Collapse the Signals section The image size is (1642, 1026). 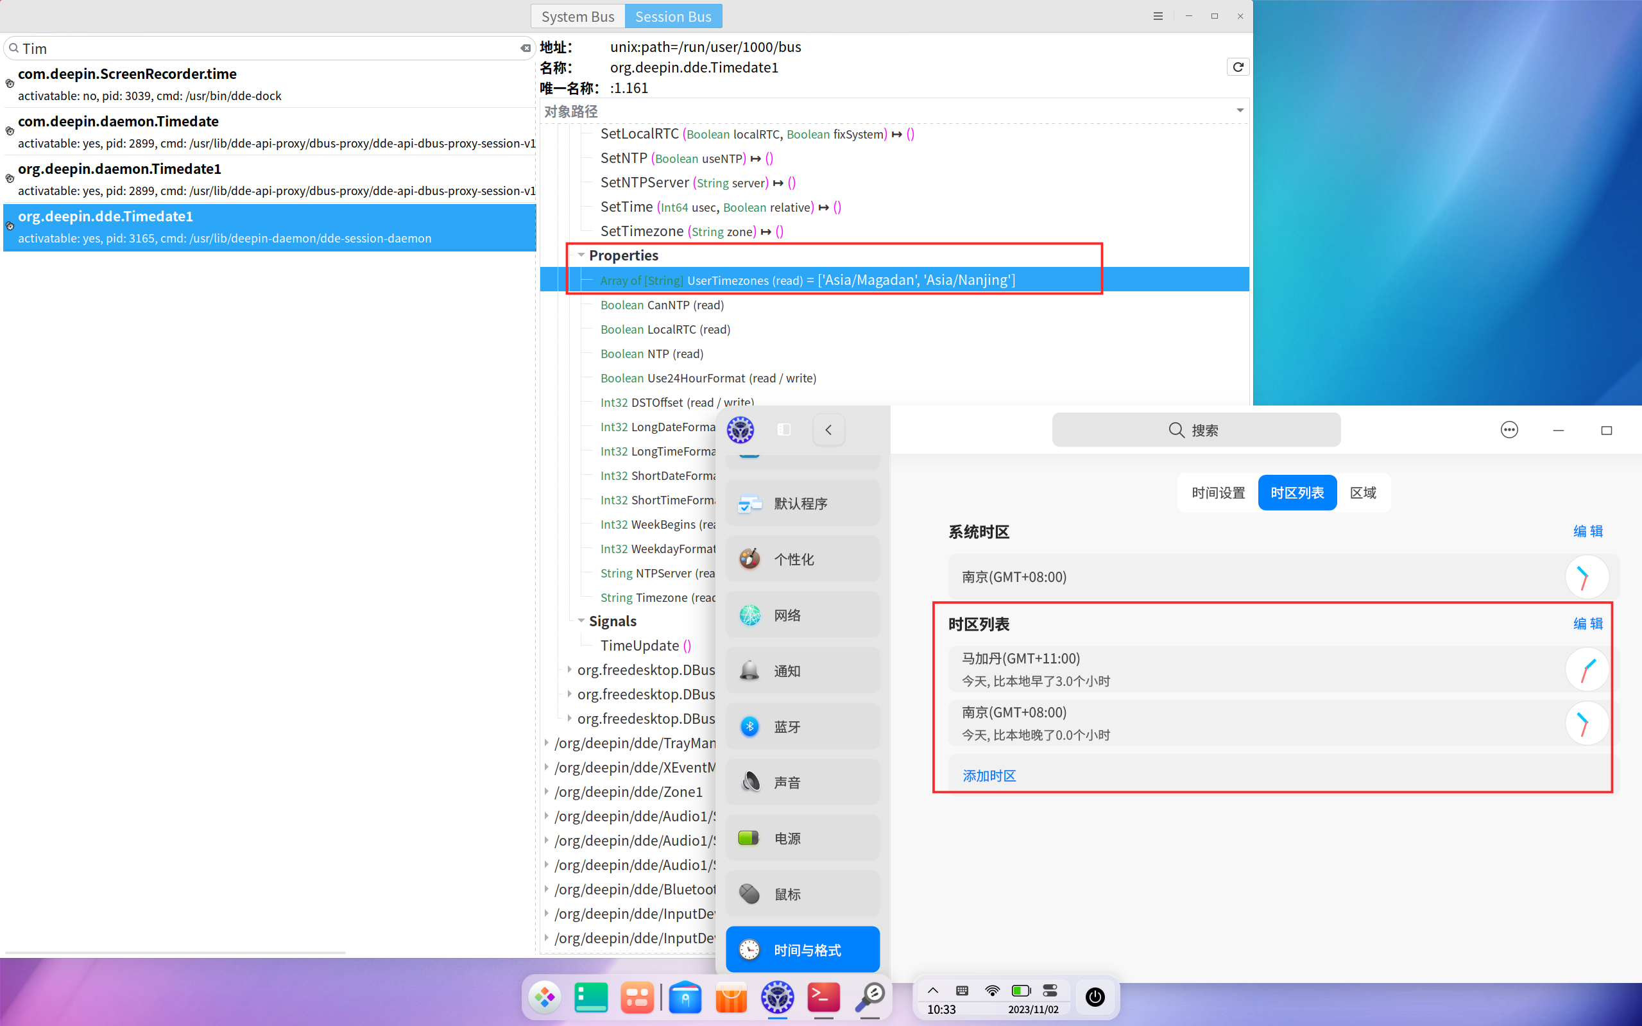pyautogui.click(x=581, y=620)
